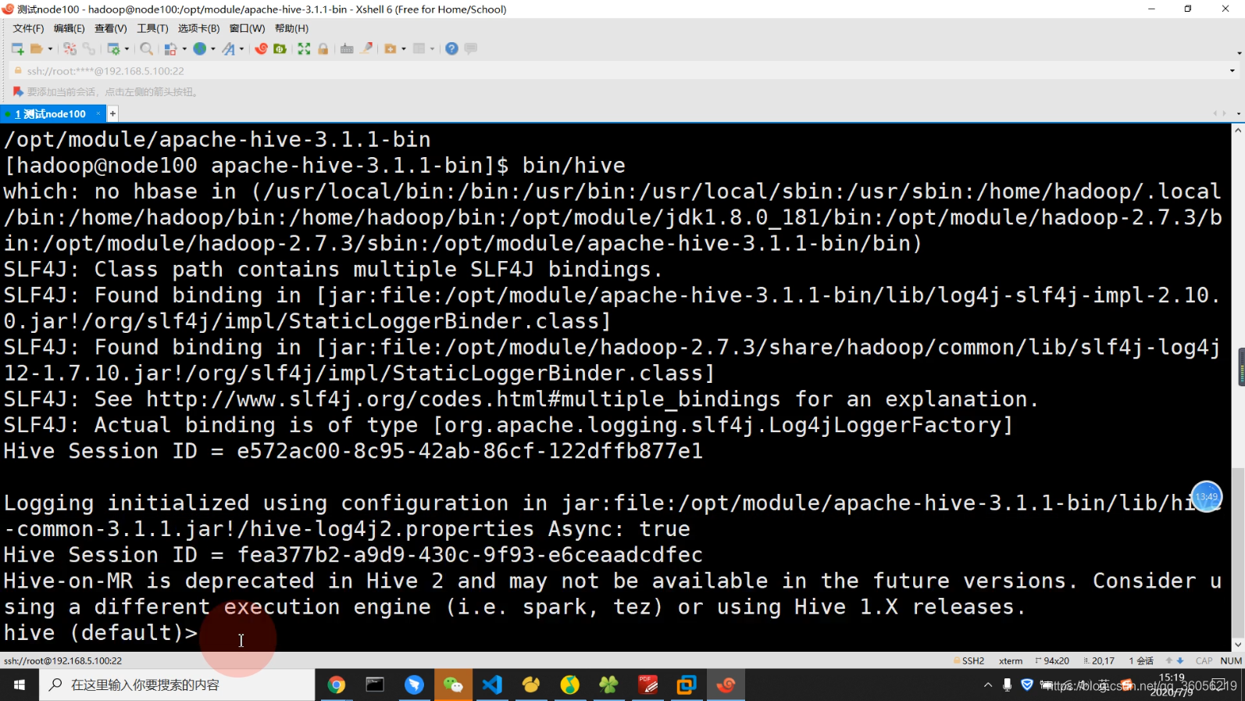Click the xterm status bar entry
Image resolution: width=1245 pixels, height=701 pixels.
tap(1011, 661)
